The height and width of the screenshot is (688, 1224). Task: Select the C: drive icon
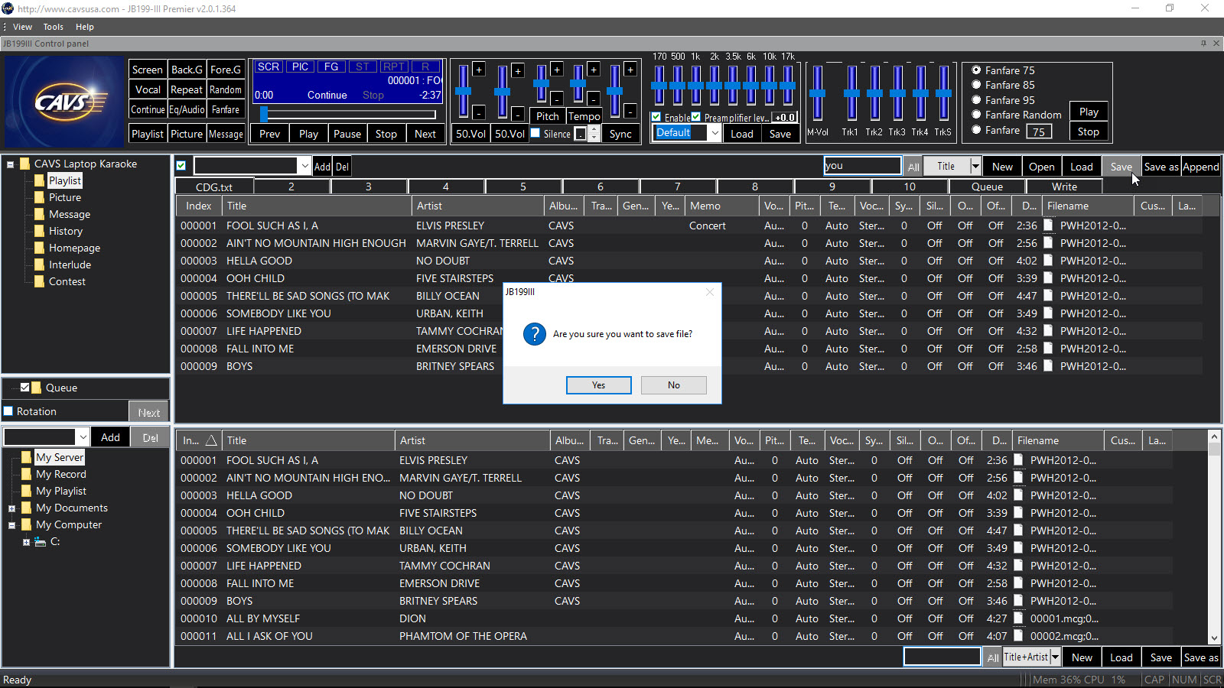point(40,542)
